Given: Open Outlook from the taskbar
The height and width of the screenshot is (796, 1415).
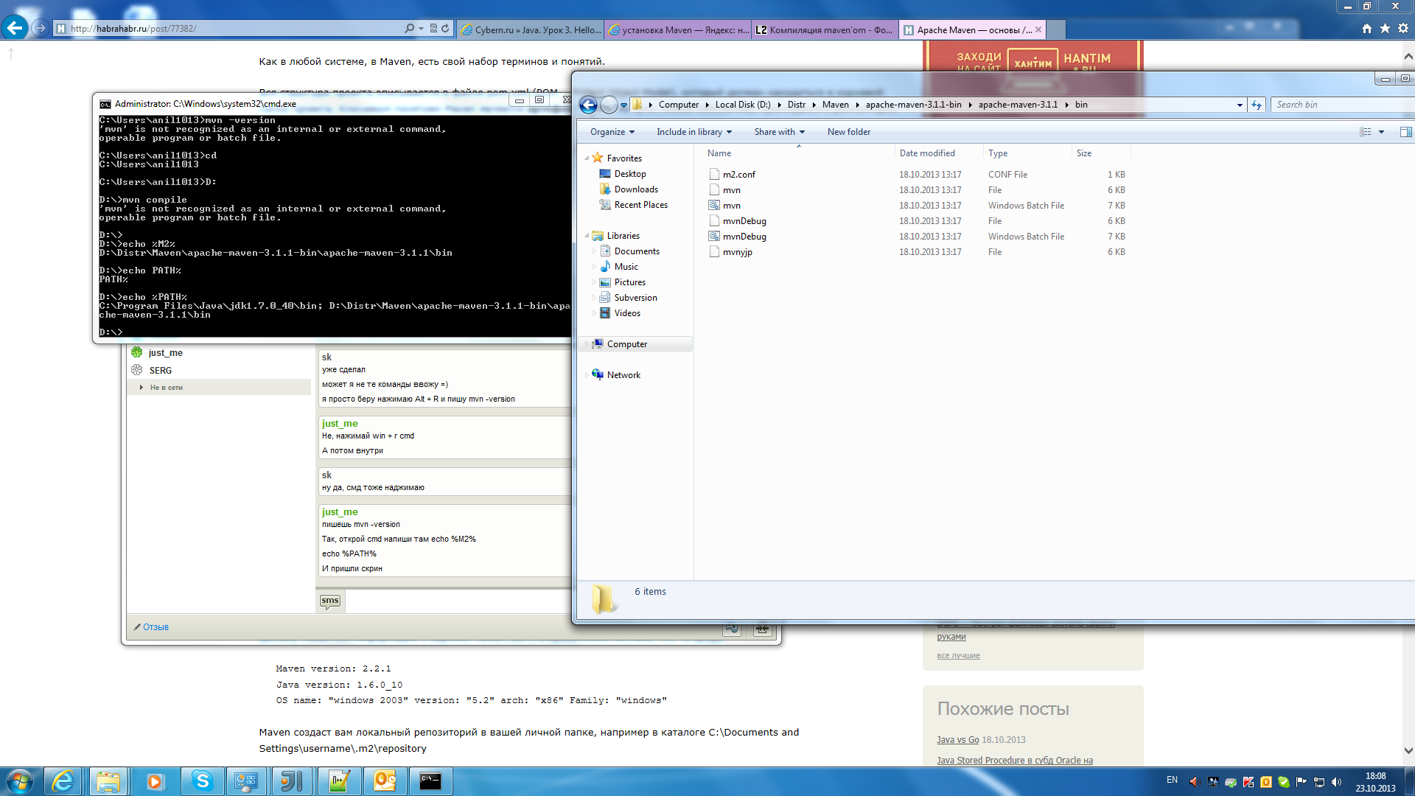Looking at the screenshot, I should 385,781.
